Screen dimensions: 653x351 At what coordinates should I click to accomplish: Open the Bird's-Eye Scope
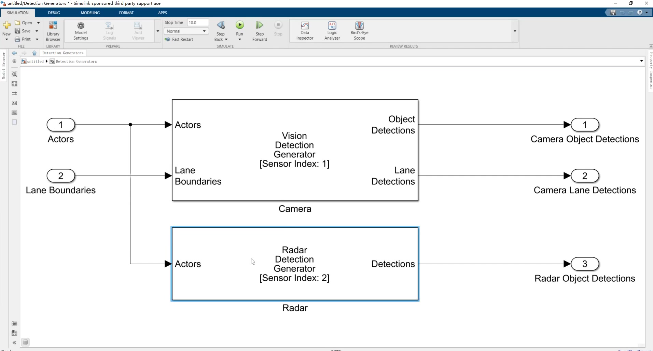point(359,31)
